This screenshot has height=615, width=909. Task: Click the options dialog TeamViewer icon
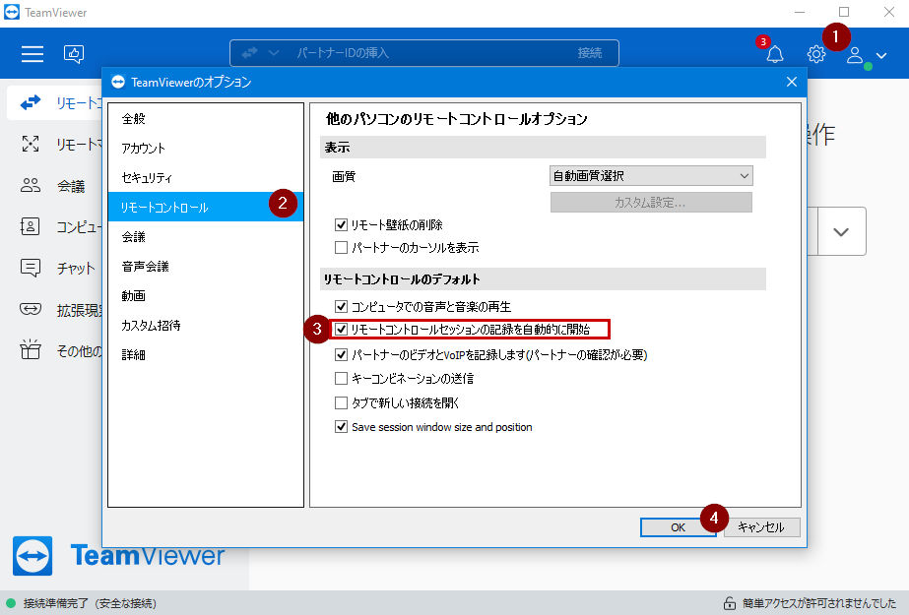pyautogui.click(x=118, y=83)
